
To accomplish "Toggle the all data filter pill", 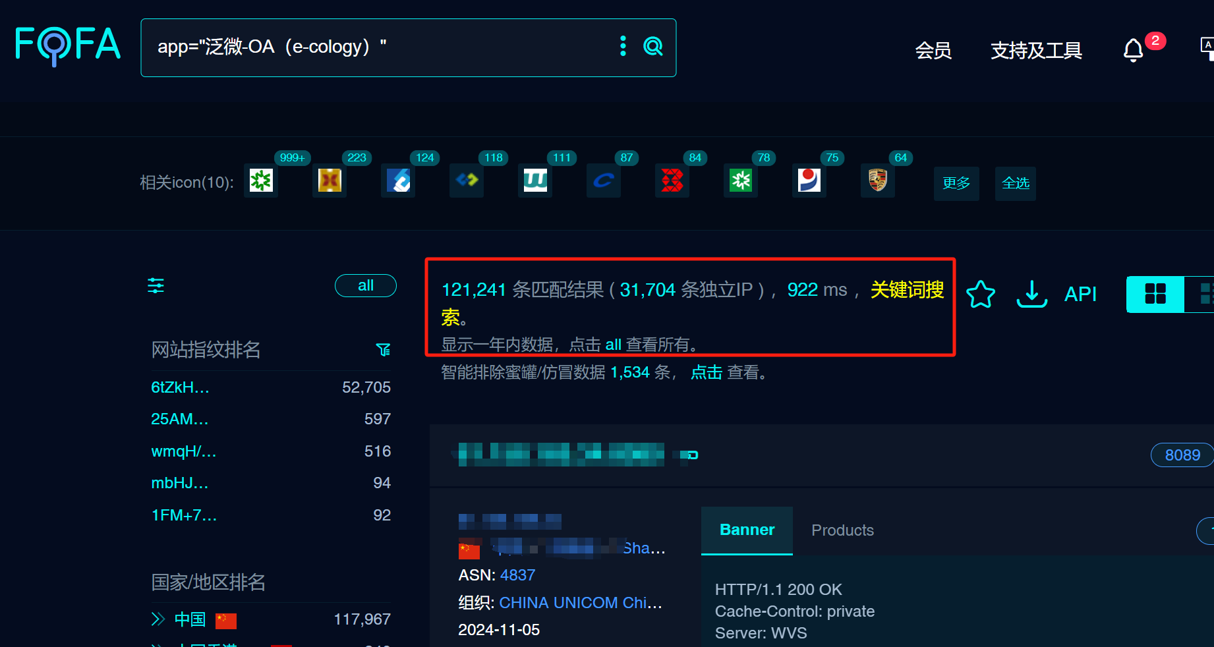I will click(366, 285).
